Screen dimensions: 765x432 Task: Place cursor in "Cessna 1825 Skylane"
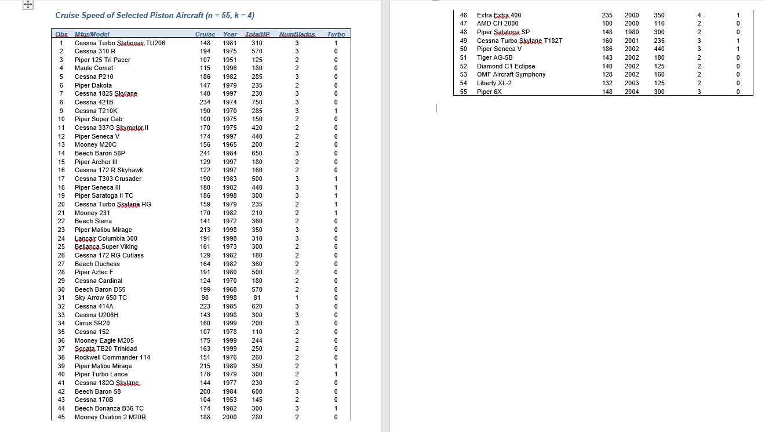[x=106, y=94]
